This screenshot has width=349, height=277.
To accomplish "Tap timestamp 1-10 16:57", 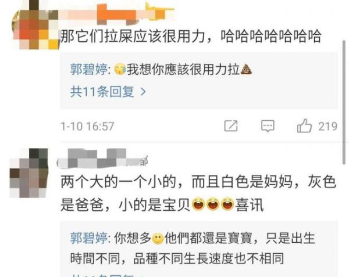I will (87, 127).
